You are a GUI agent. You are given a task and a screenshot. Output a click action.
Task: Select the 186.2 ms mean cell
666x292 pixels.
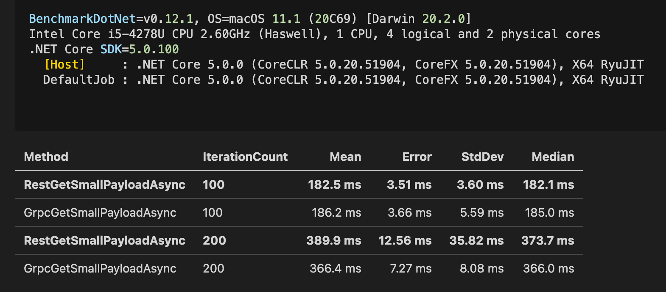click(x=336, y=212)
